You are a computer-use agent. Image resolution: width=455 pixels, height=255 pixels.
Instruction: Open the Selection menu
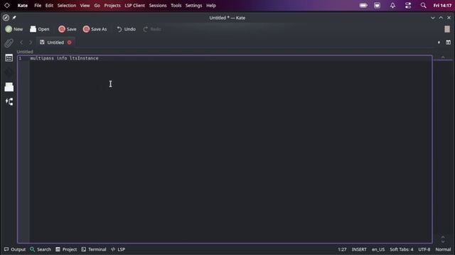pos(66,6)
